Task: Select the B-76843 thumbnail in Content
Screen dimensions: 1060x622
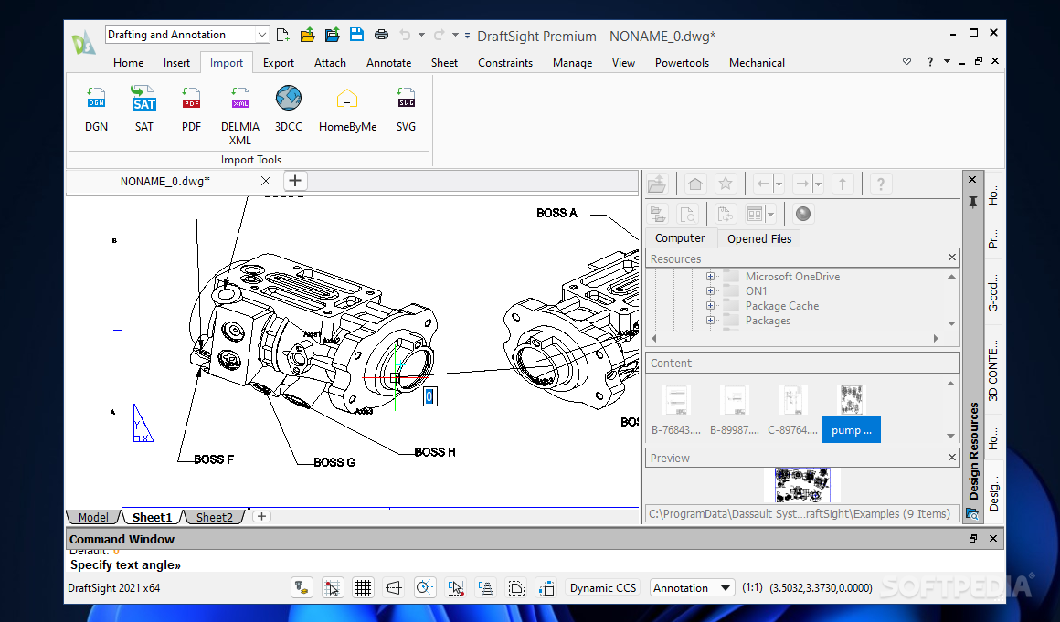Action: 676,412
